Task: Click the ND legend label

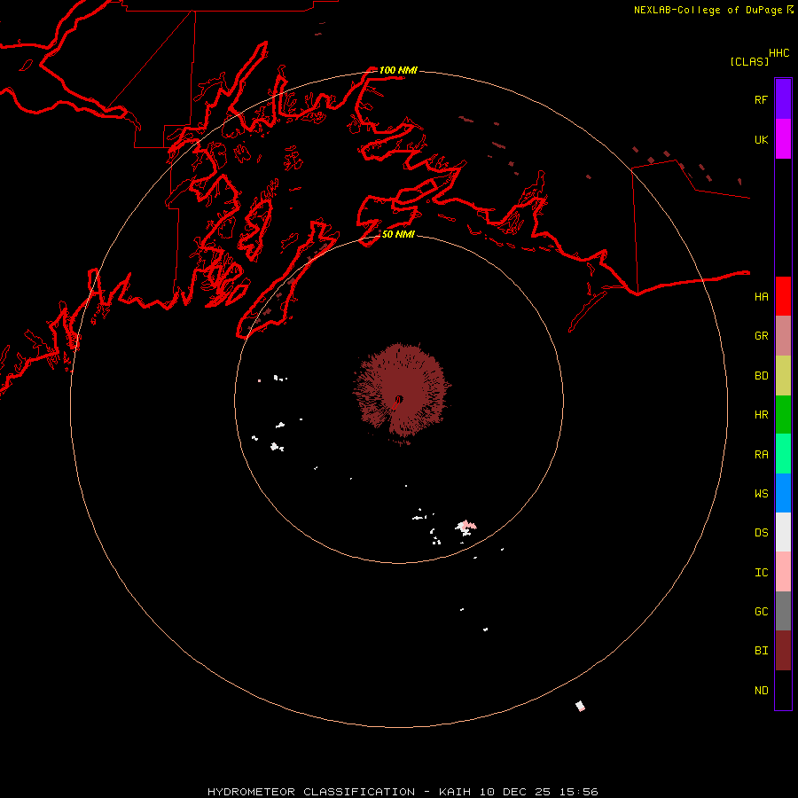Action: point(761,691)
